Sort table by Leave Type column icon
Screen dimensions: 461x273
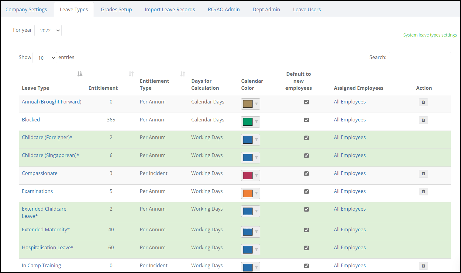tap(80, 74)
